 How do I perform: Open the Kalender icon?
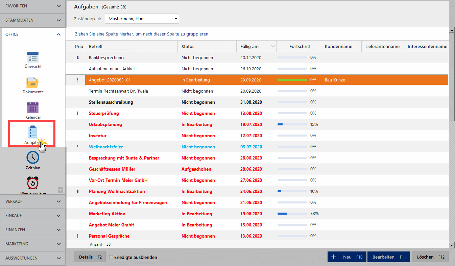[33, 108]
